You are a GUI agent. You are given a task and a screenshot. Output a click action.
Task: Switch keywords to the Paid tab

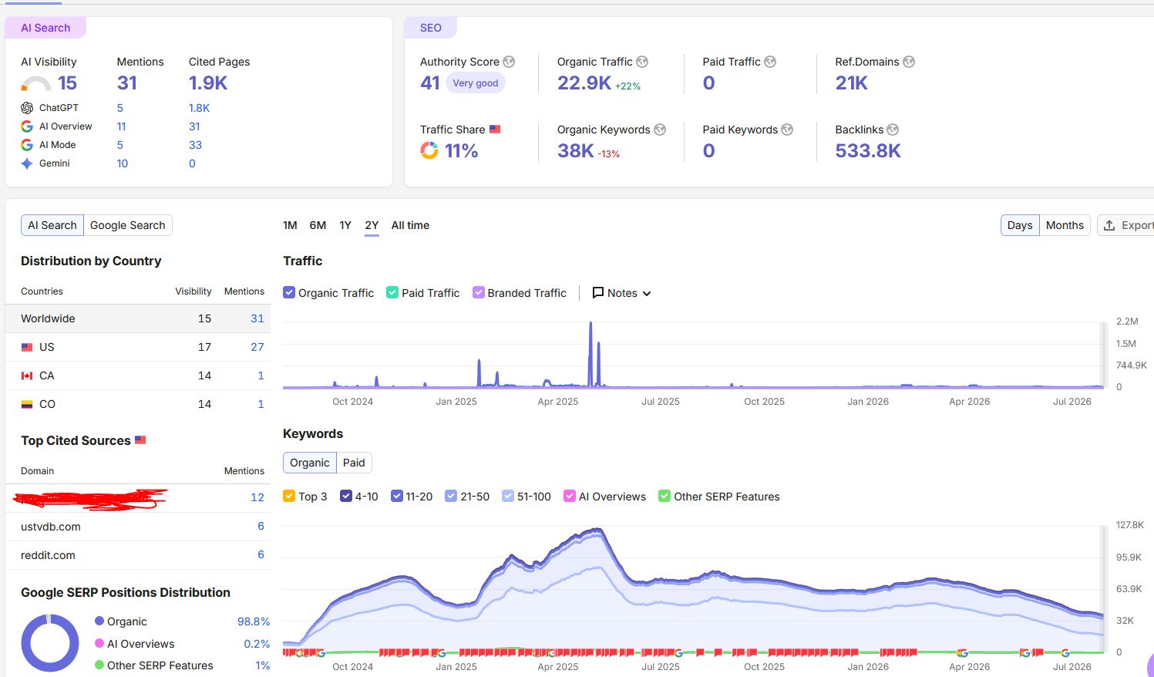click(x=354, y=463)
